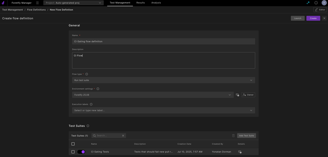Select all test suites header checkbox
The height and width of the screenshot is (157, 328).
73,144
